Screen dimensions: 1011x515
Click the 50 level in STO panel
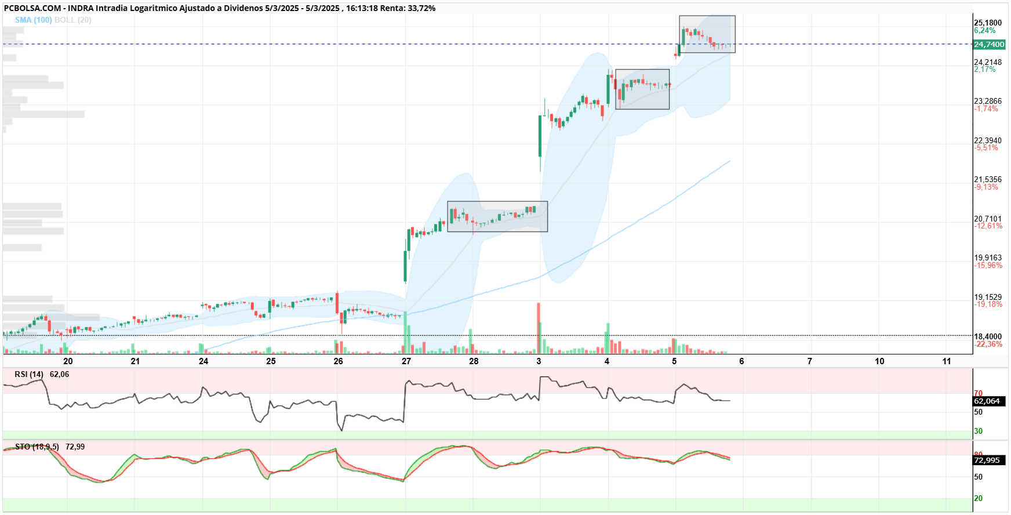pos(978,477)
